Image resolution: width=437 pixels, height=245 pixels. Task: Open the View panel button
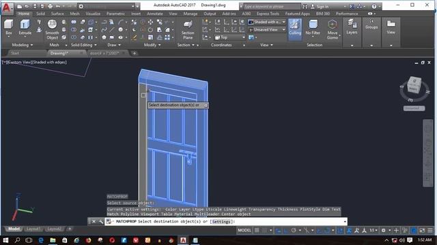[391, 27]
